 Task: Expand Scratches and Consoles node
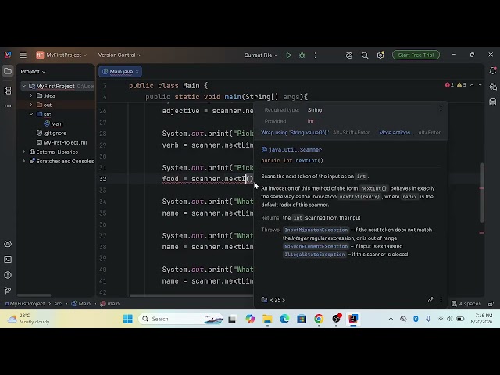click(x=24, y=161)
